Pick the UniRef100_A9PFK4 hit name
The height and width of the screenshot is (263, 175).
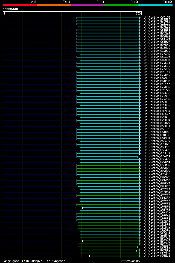coord(157,184)
